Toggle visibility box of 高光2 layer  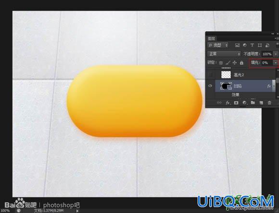(x=210, y=75)
